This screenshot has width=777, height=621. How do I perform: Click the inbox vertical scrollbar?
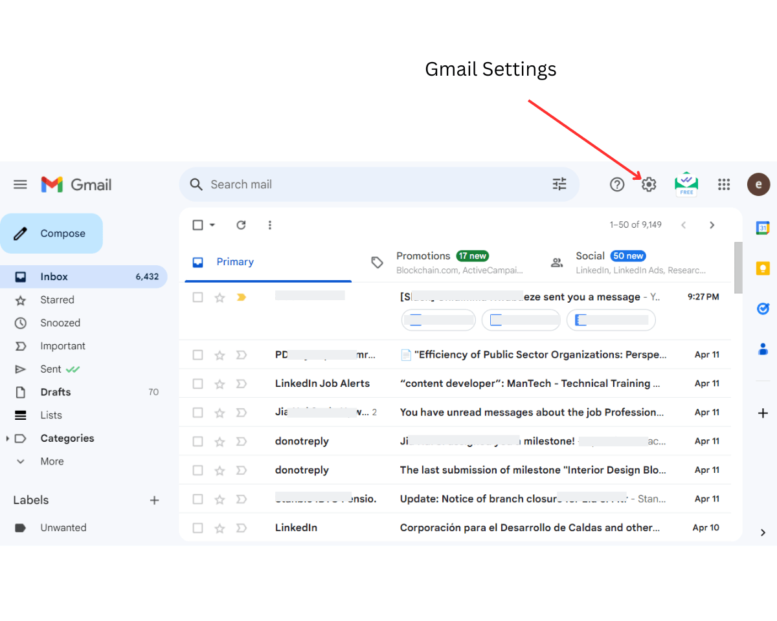[x=738, y=268]
